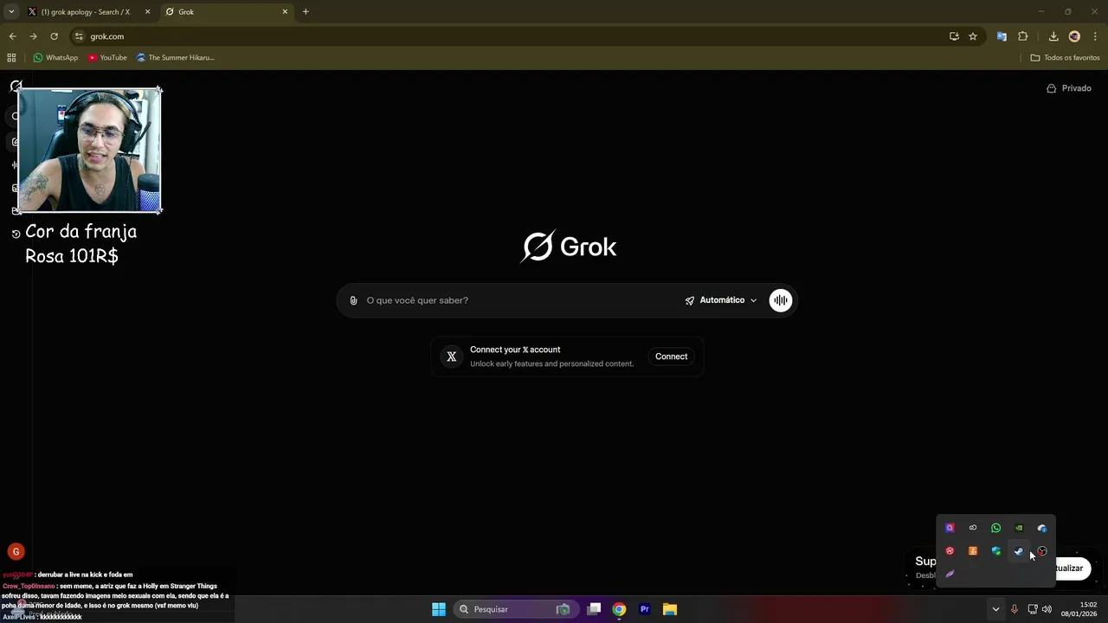Open Steam from the tray overflow

click(x=1019, y=551)
